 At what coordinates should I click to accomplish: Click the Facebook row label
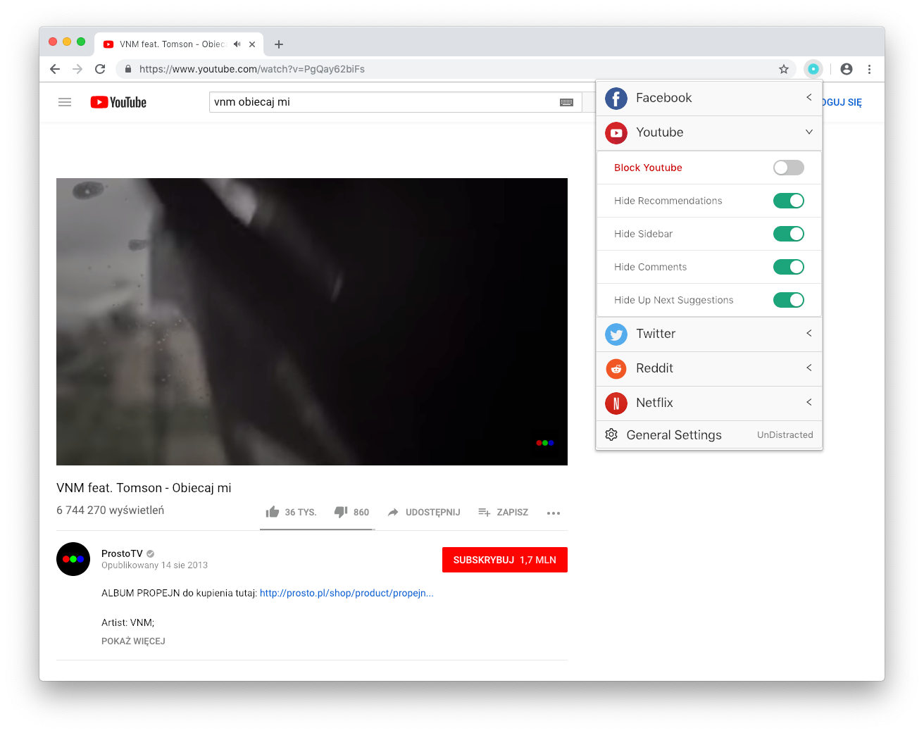pyautogui.click(x=663, y=98)
